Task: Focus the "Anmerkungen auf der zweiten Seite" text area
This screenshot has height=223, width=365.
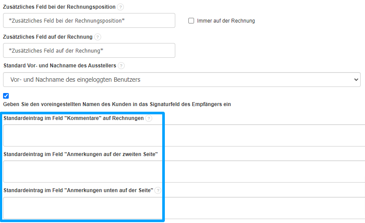Action: (x=183, y=171)
